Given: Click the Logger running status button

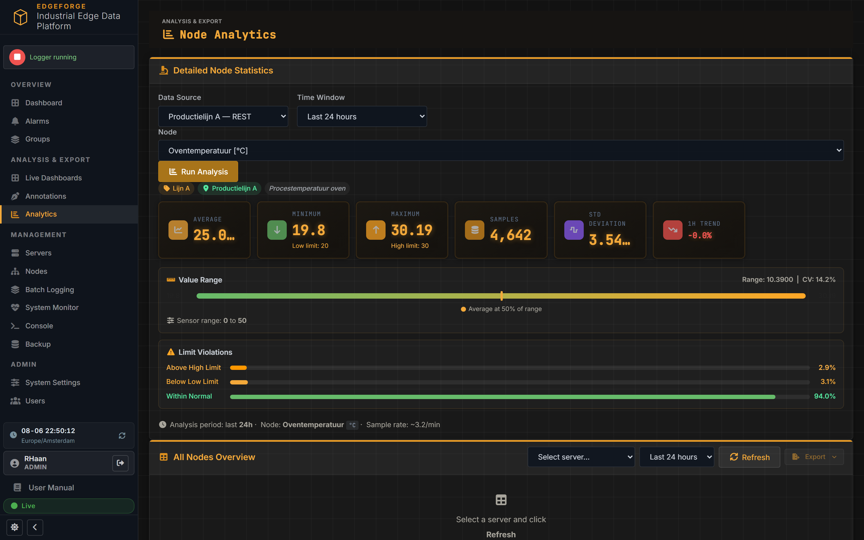Looking at the screenshot, I should click(69, 57).
